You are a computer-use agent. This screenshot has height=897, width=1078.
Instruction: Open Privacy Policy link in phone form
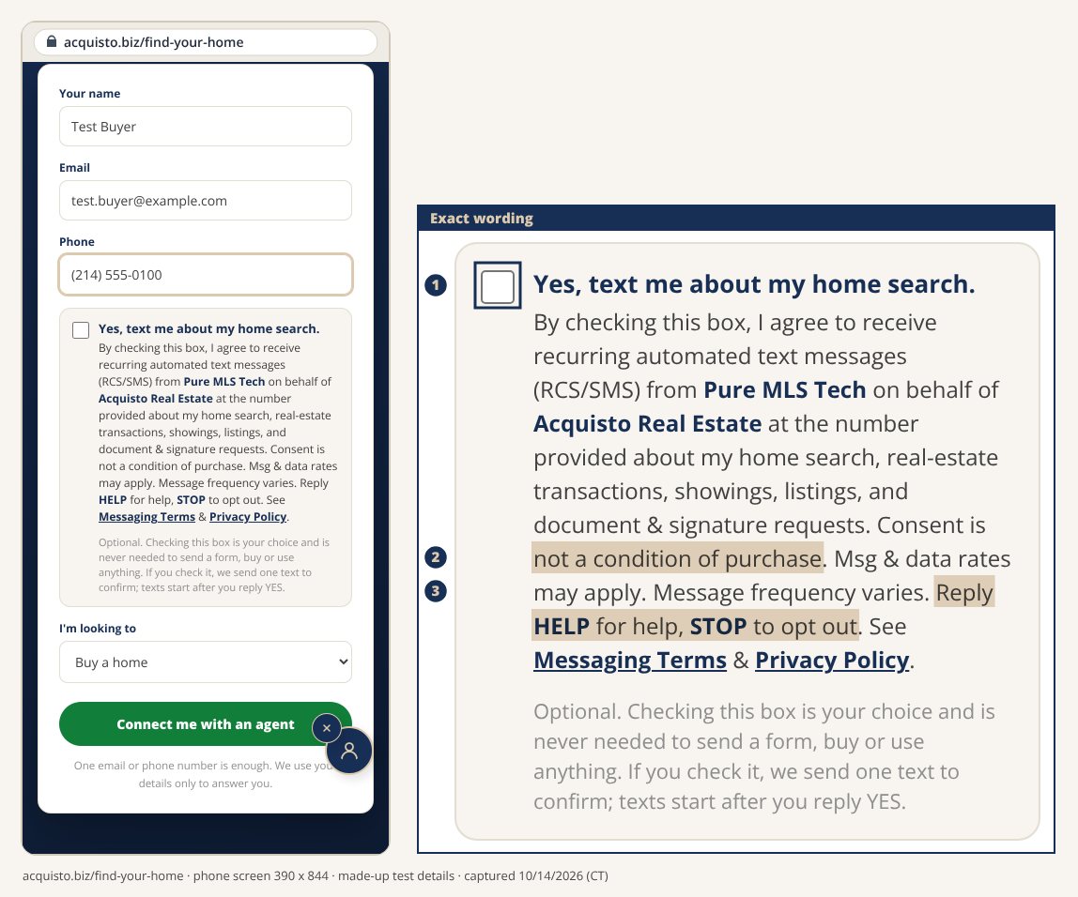tap(248, 516)
